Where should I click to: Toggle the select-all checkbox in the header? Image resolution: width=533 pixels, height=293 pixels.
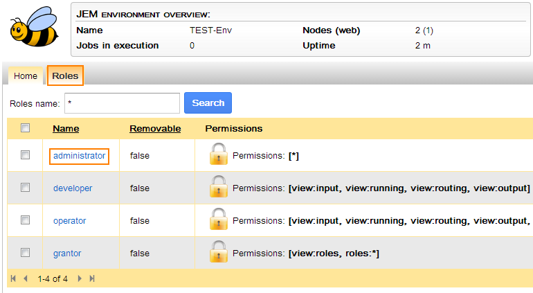tap(26, 127)
